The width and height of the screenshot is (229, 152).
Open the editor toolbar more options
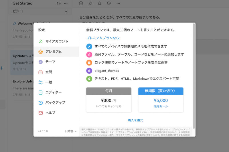click(x=118, y=3)
